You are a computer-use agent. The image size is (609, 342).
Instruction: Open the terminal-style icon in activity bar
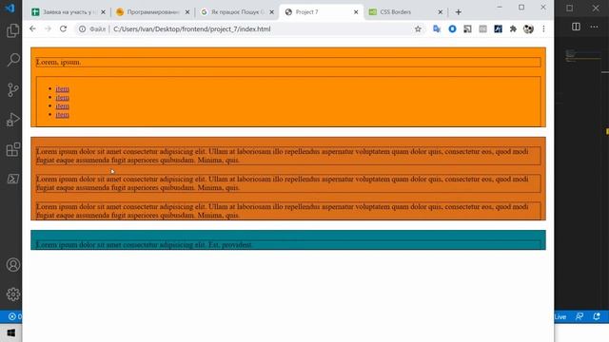[12, 179]
